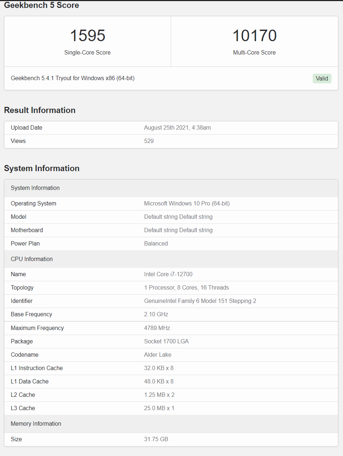Select Microsoft Windows 10 Pro (64-bit) value
Image resolution: width=343 pixels, height=456 pixels.
(187, 203)
